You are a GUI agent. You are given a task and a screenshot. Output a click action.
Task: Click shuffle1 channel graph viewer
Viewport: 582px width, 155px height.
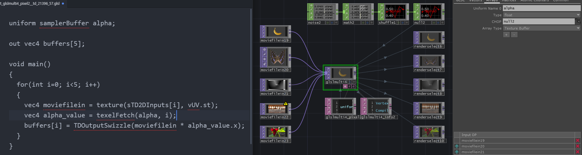click(395, 12)
